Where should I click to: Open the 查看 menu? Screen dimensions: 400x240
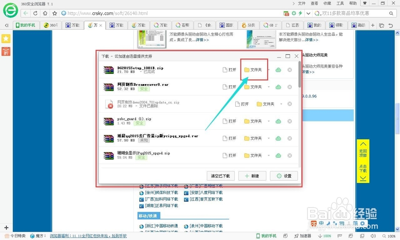coord(314,3)
